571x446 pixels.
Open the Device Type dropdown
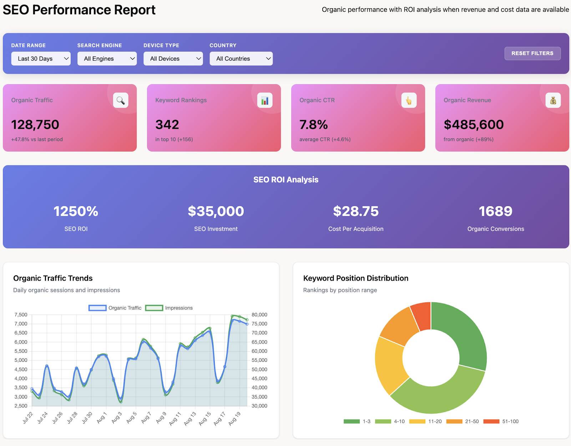pyautogui.click(x=173, y=59)
